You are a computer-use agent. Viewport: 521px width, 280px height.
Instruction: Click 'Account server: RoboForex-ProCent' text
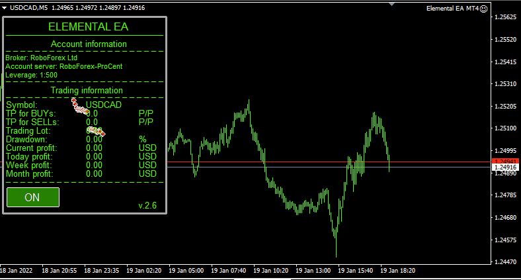coord(63,66)
